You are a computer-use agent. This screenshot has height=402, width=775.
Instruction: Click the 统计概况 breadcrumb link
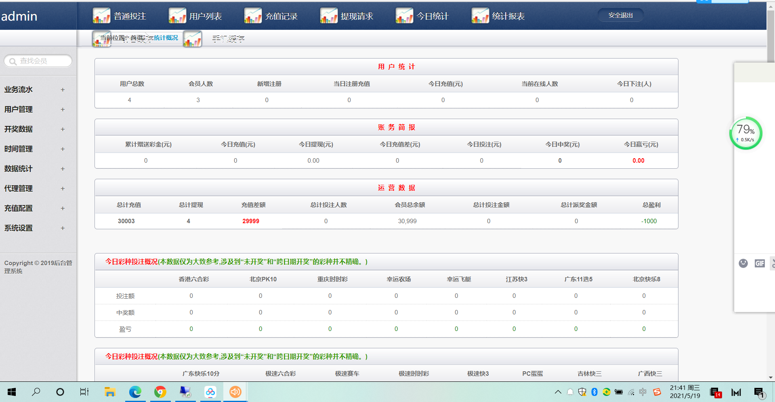pos(166,38)
